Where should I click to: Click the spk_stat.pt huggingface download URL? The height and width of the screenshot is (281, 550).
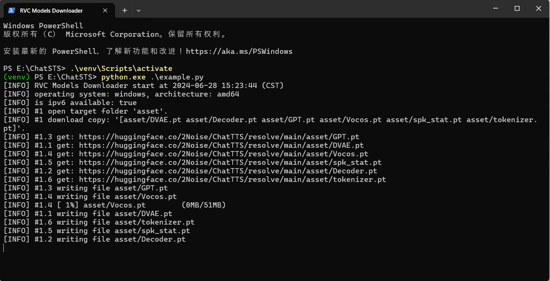[230, 162]
